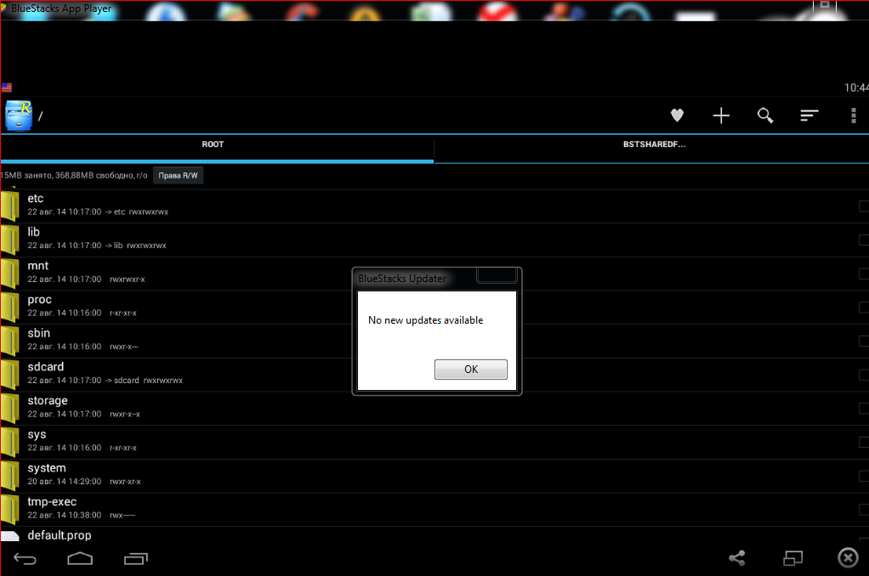Toggle the BlueStacks full screen icon
The height and width of the screenshot is (576, 869).
point(792,558)
